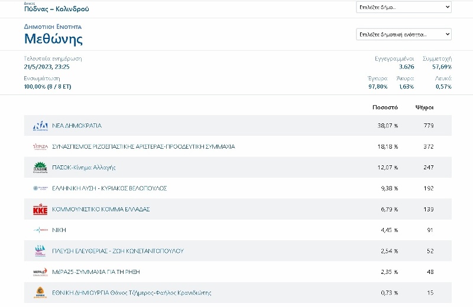Image resolution: width=473 pixels, height=307 pixels.
Task: Select ΜέΡΑ25-ΣΥΜΜΑΧΙΑ ΓΙΑ ΤΗ ΡΗΞΗ name
Action: tap(96, 272)
